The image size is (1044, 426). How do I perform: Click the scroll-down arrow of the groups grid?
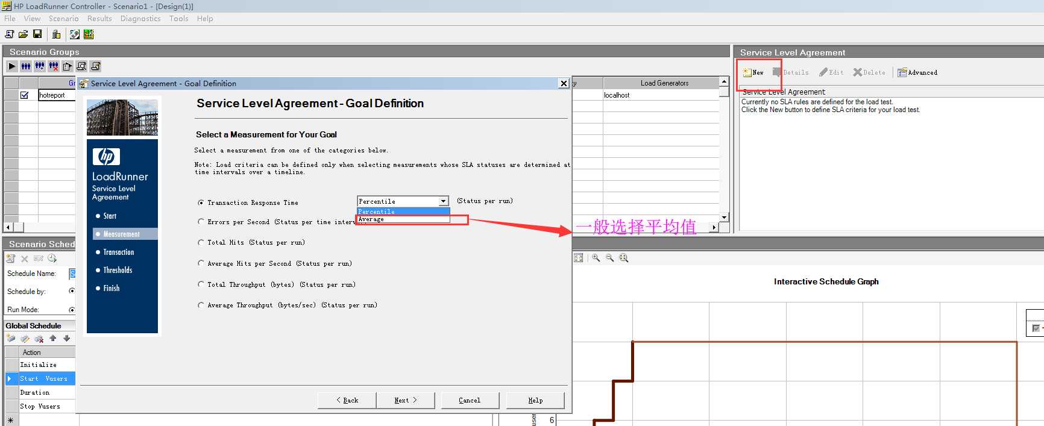724,217
